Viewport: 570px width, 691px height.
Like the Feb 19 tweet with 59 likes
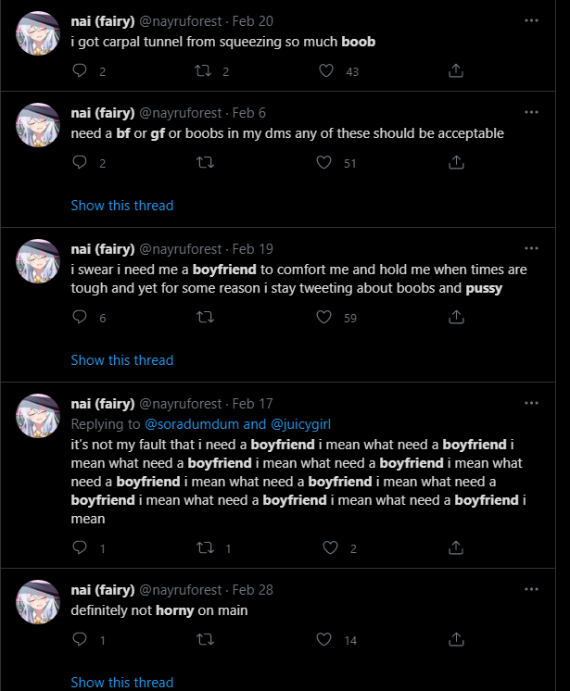[324, 318]
